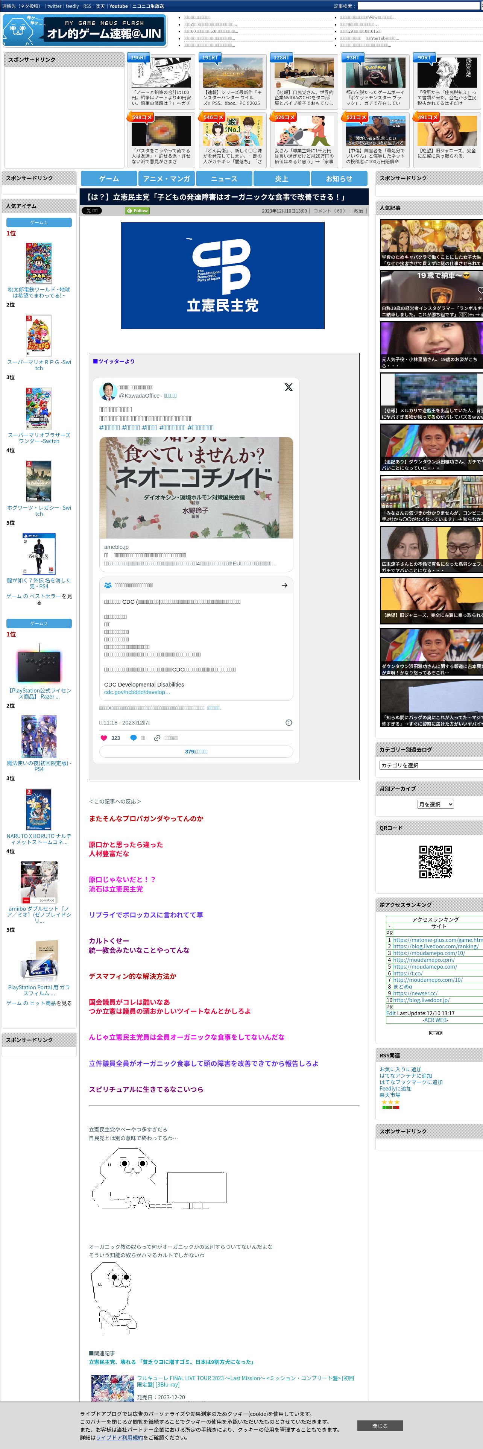Open the 546コメ どん兵衛 article card
Image resolution: width=483 pixels, height=1449 pixels.
click(233, 140)
